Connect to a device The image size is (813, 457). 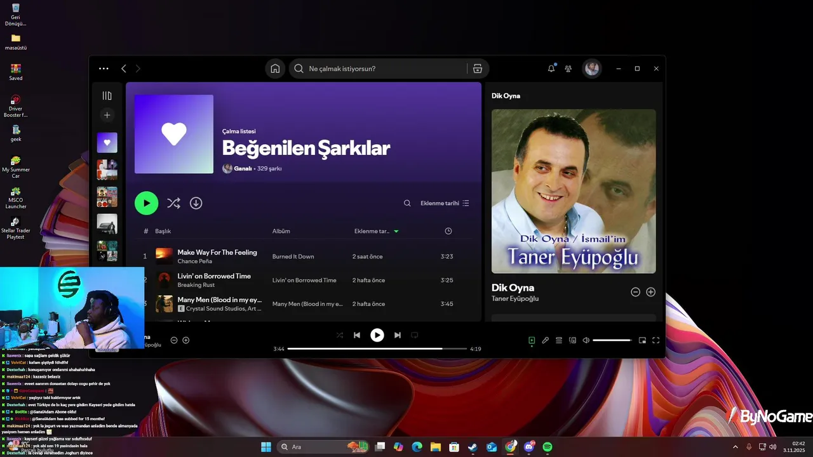click(x=572, y=340)
